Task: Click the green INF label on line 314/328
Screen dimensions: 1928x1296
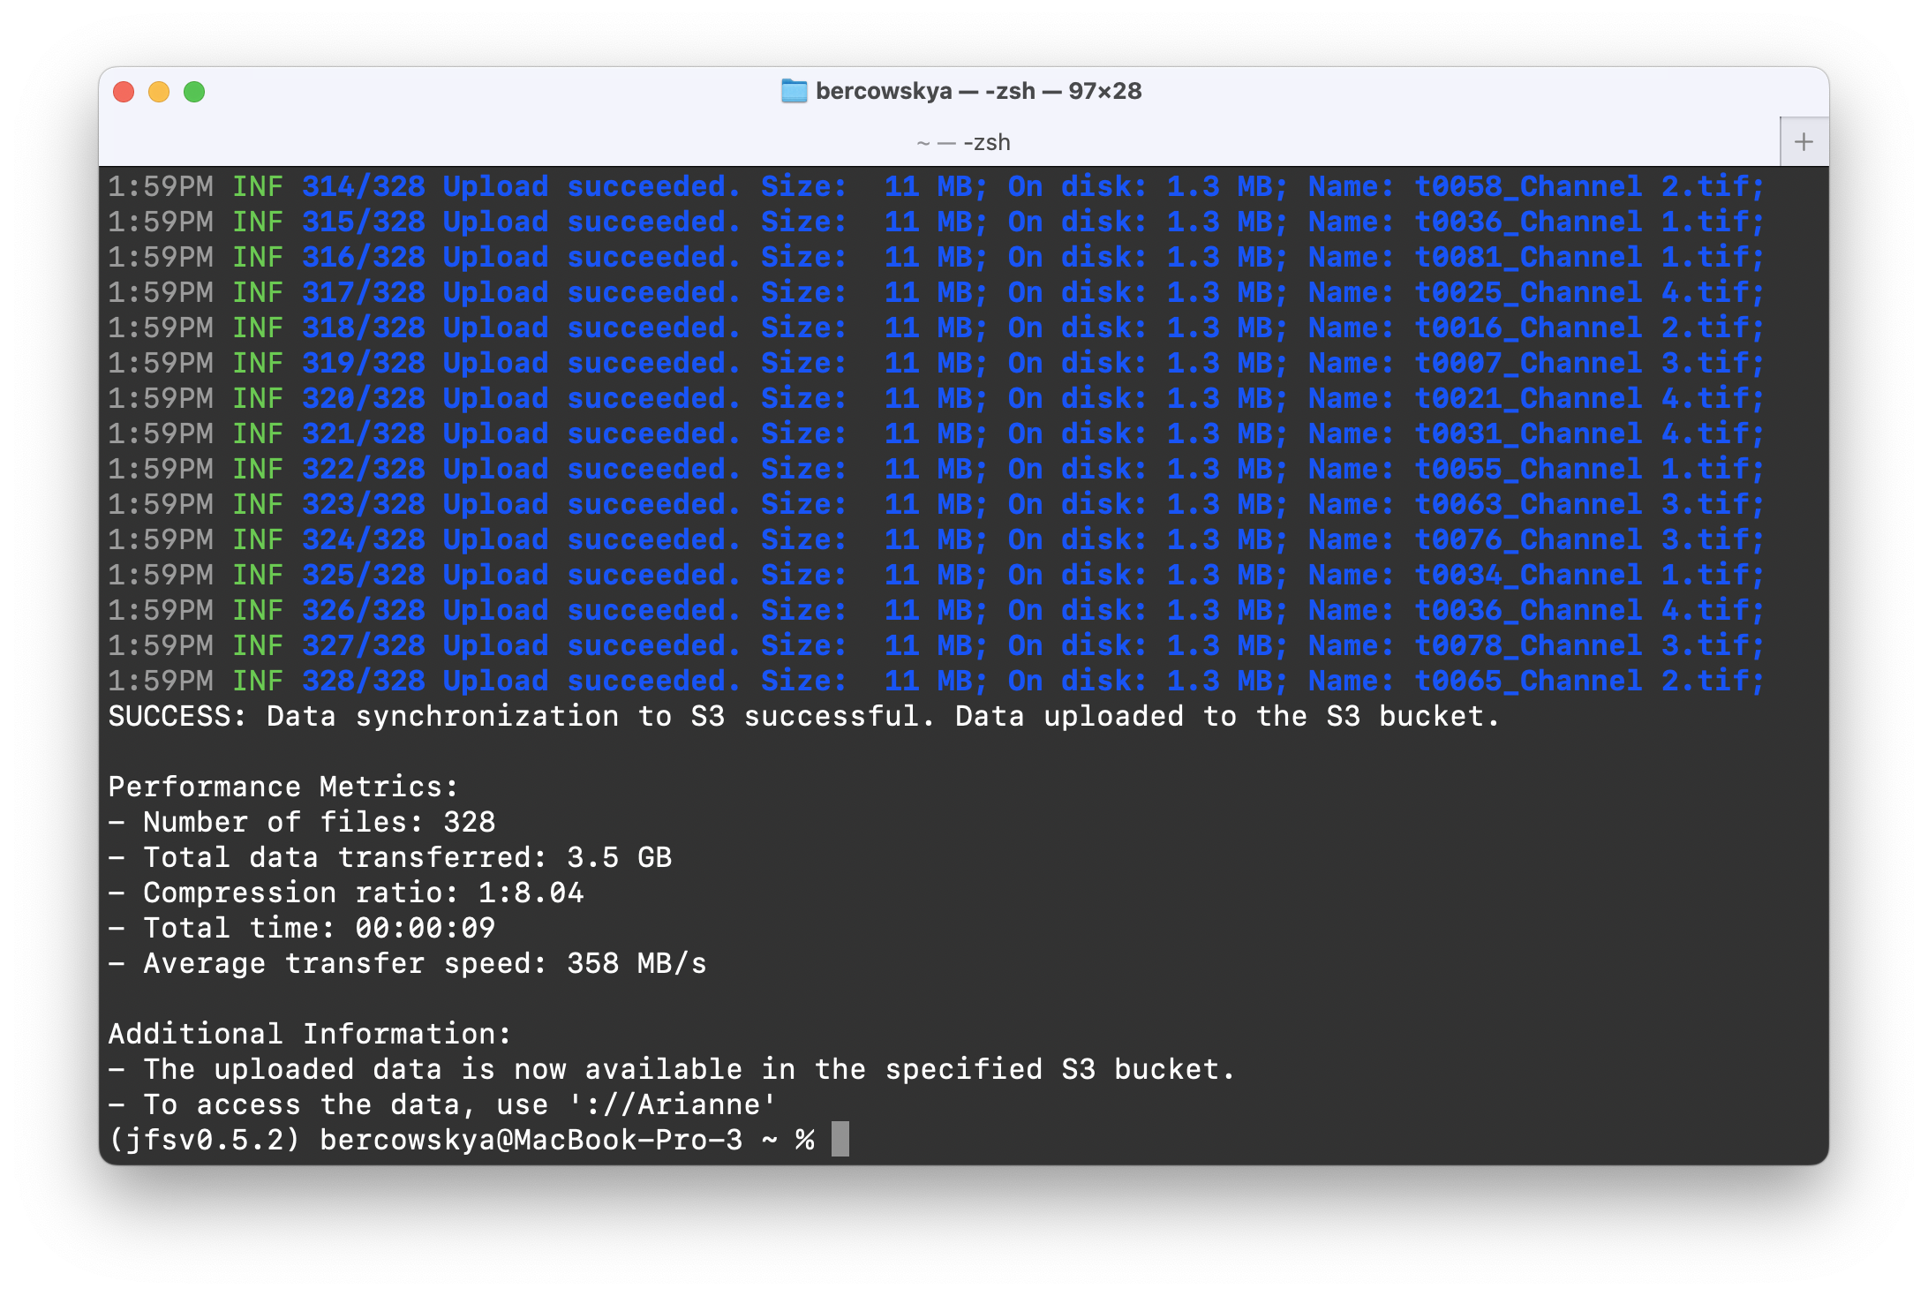Action: pos(257,186)
